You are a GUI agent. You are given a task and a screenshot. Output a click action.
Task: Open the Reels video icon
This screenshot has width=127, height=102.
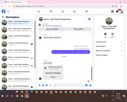51,11
